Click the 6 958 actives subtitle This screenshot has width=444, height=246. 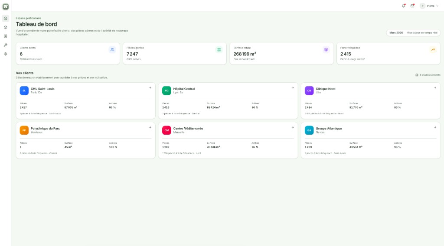coord(134,59)
